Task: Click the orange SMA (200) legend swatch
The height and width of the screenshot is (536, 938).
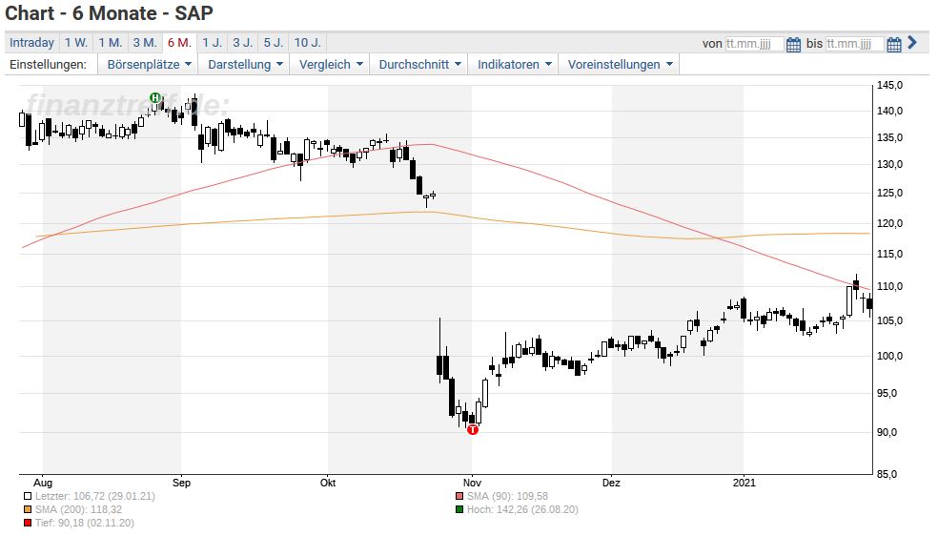Action: (x=28, y=509)
